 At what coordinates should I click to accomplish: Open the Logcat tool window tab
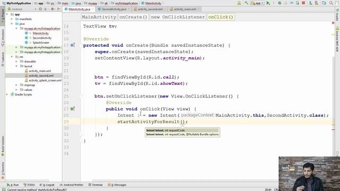pyautogui.click(x=47, y=185)
